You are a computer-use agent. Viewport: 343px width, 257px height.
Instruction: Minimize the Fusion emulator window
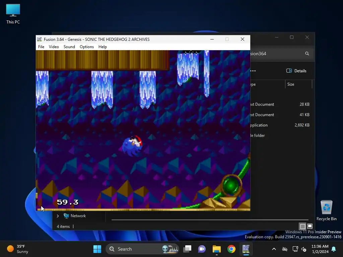tap(212, 39)
